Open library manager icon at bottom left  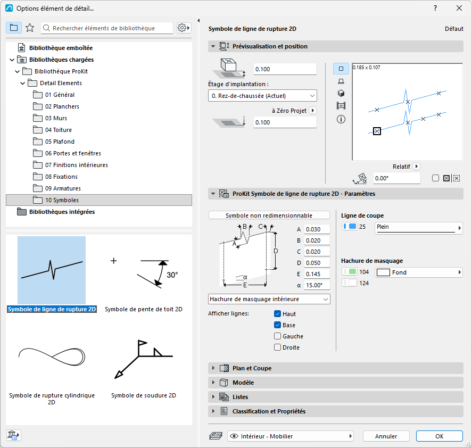point(13,435)
